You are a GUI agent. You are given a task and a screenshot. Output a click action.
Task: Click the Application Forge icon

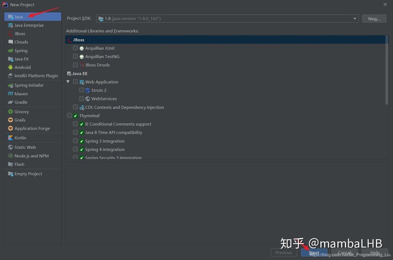click(x=10, y=128)
